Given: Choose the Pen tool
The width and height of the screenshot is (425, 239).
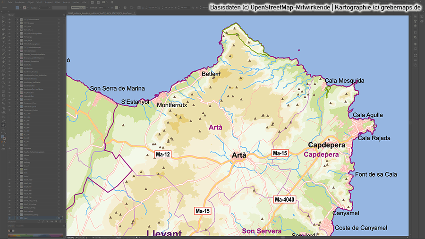Looking at the screenshot, I should (x=3, y=34).
